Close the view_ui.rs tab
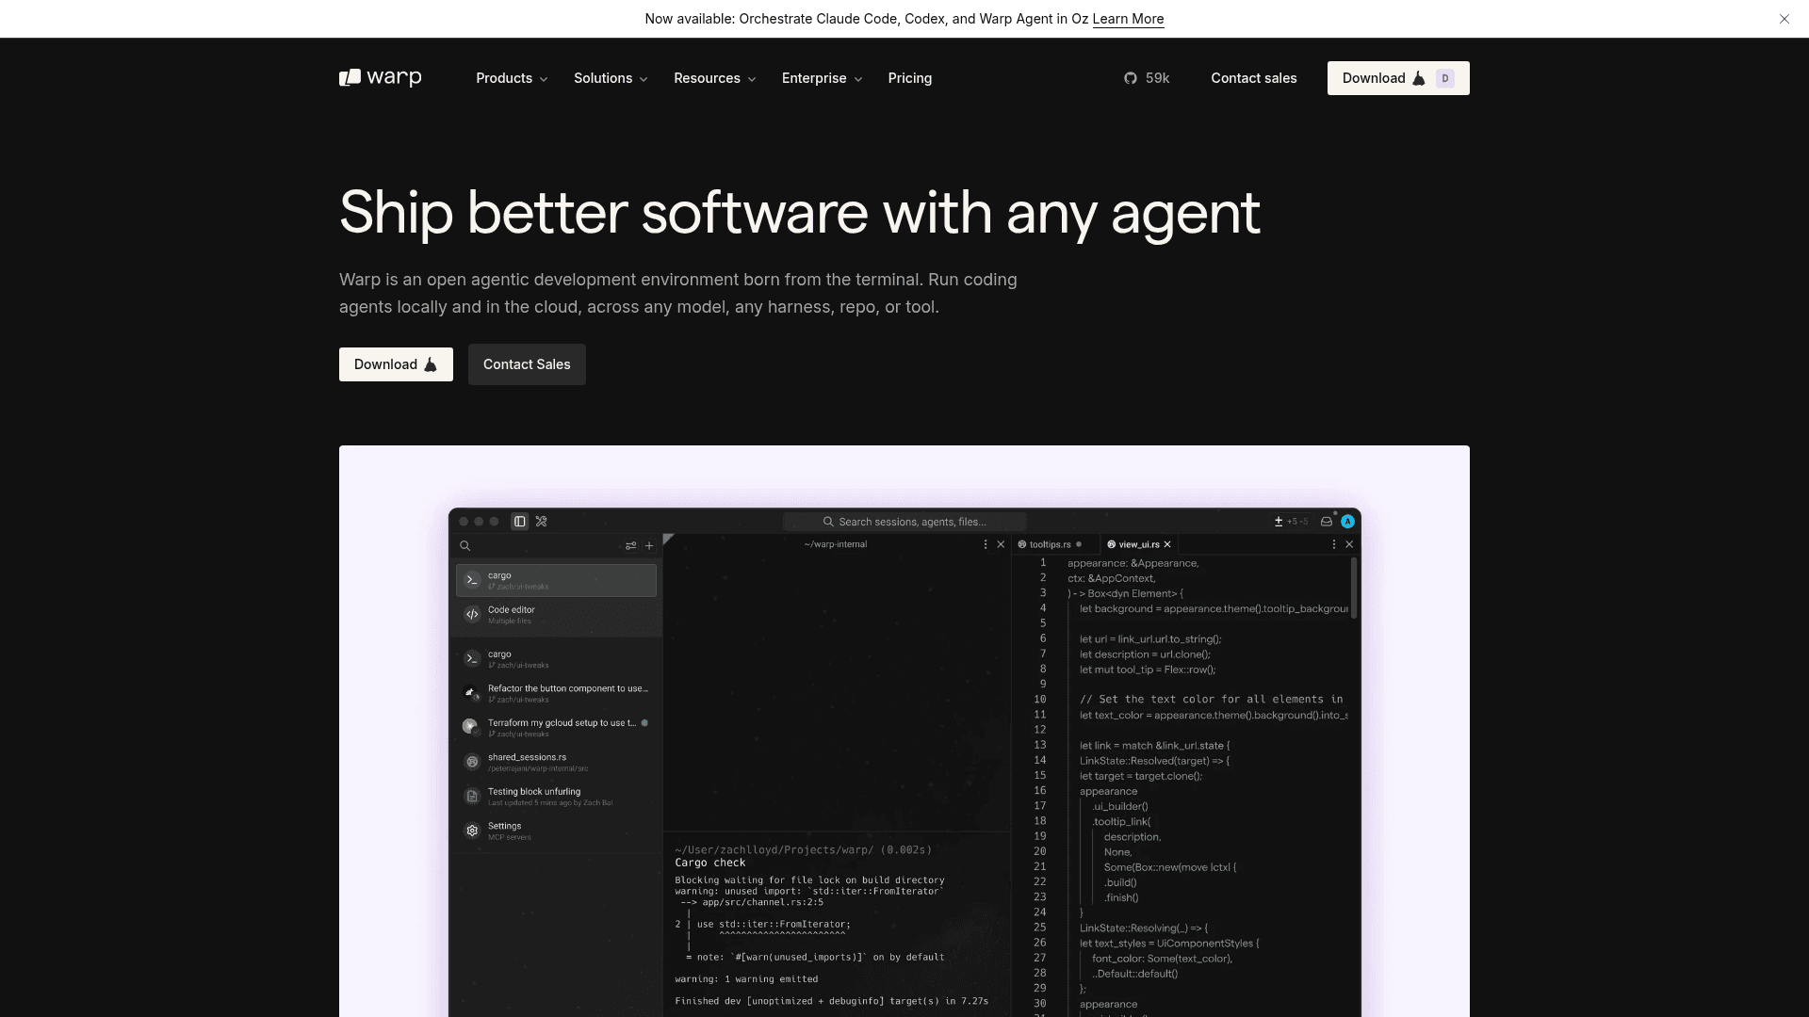 pos(1167,544)
